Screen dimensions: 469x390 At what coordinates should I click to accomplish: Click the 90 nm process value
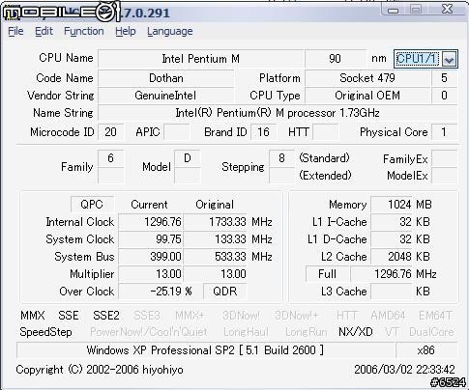(335, 59)
